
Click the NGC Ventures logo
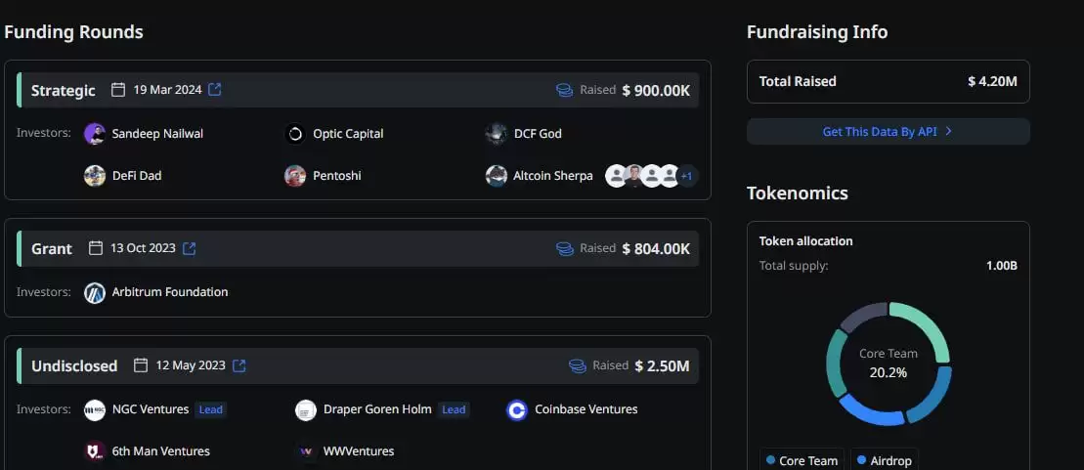click(95, 410)
